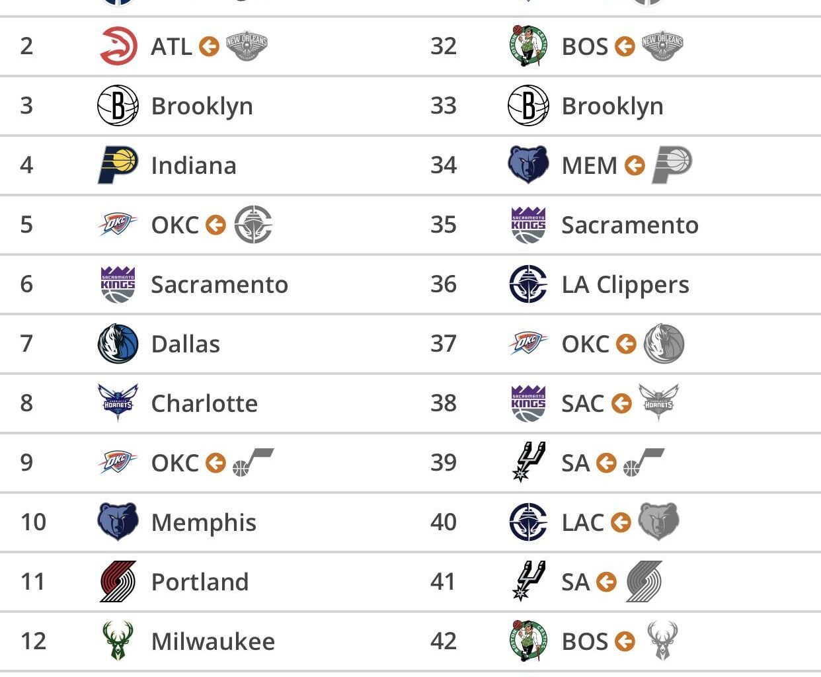The width and height of the screenshot is (821, 677).
Task: Click the Portland Trail Blazers logo at pick 11
Action: coord(118,582)
